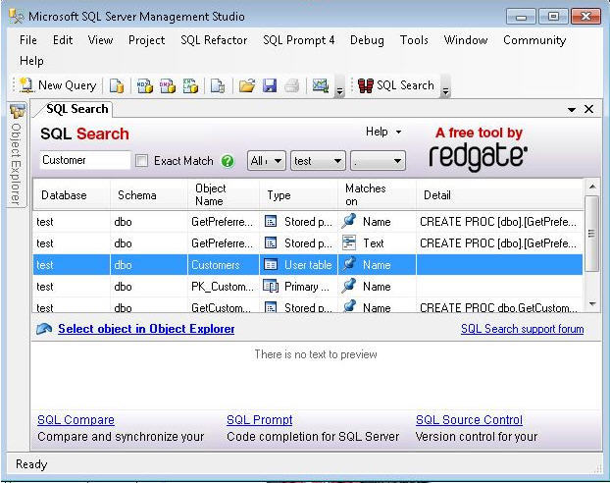The height and width of the screenshot is (483, 610).
Task: Click the SQL Server Compact query icon
Action: 218,85
